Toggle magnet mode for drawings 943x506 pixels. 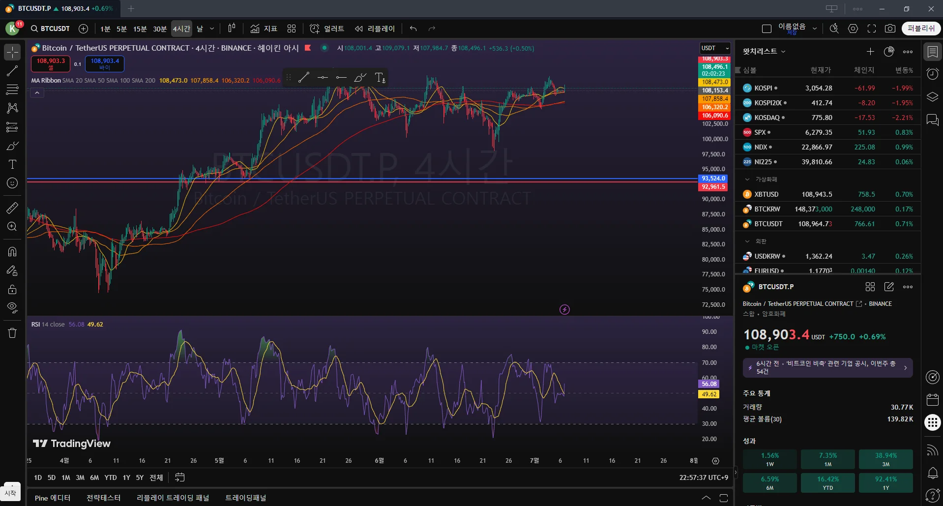(x=12, y=252)
